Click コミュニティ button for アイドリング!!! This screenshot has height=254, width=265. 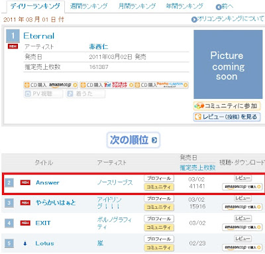(x=159, y=207)
